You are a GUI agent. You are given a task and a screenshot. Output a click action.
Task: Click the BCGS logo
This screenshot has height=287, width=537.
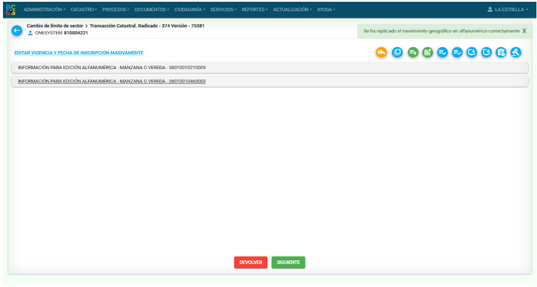[11, 9]
